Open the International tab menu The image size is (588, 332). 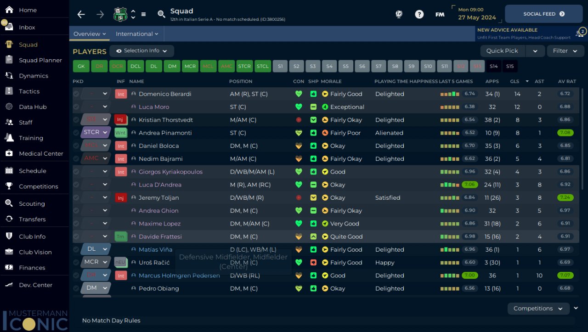click(x=137, y=34)
